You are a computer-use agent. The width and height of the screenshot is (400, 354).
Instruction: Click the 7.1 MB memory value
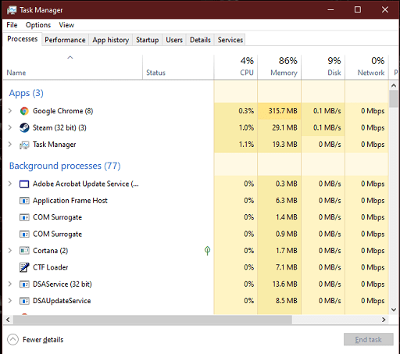(287, 267)
